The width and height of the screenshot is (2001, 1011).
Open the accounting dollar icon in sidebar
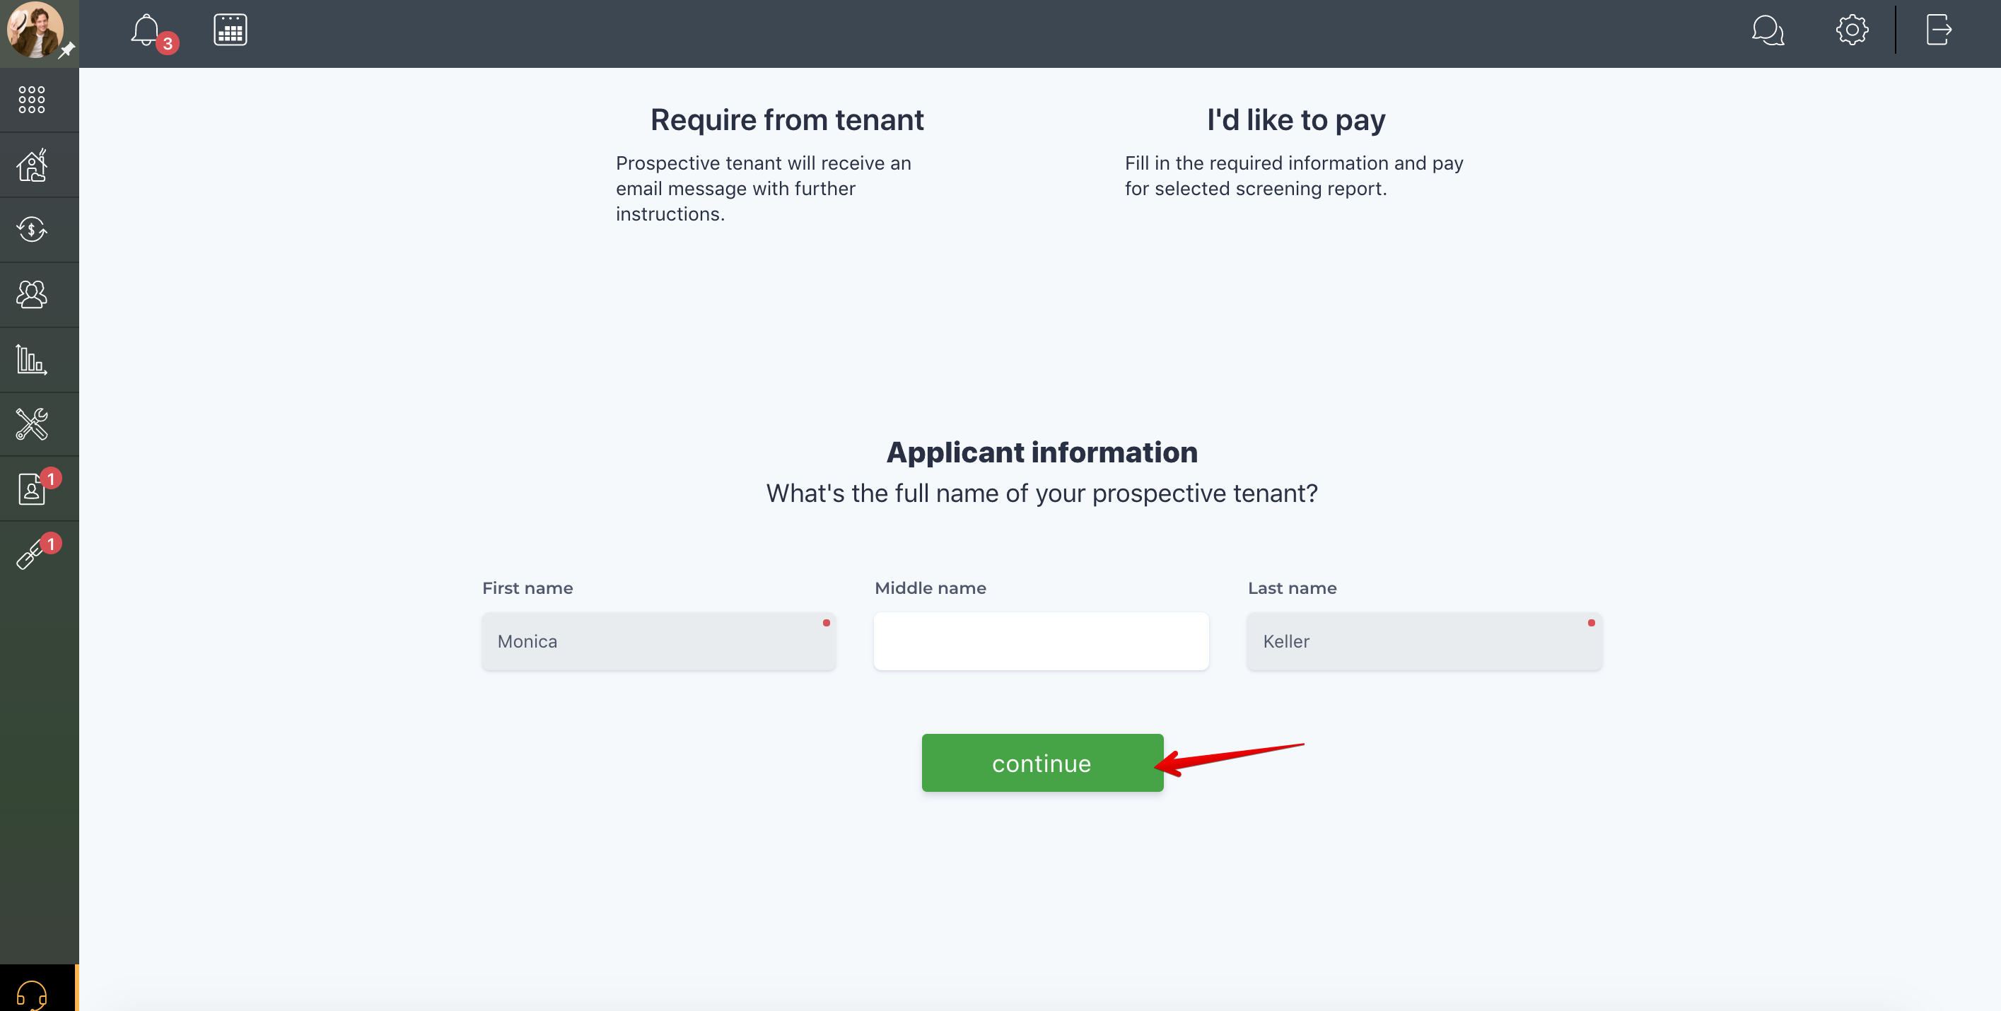32,229
